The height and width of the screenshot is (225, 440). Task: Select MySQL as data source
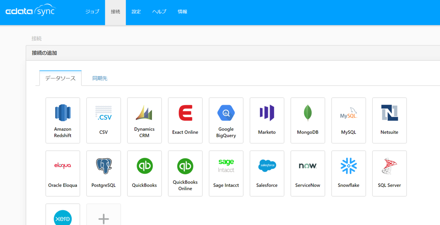[349, 120]
